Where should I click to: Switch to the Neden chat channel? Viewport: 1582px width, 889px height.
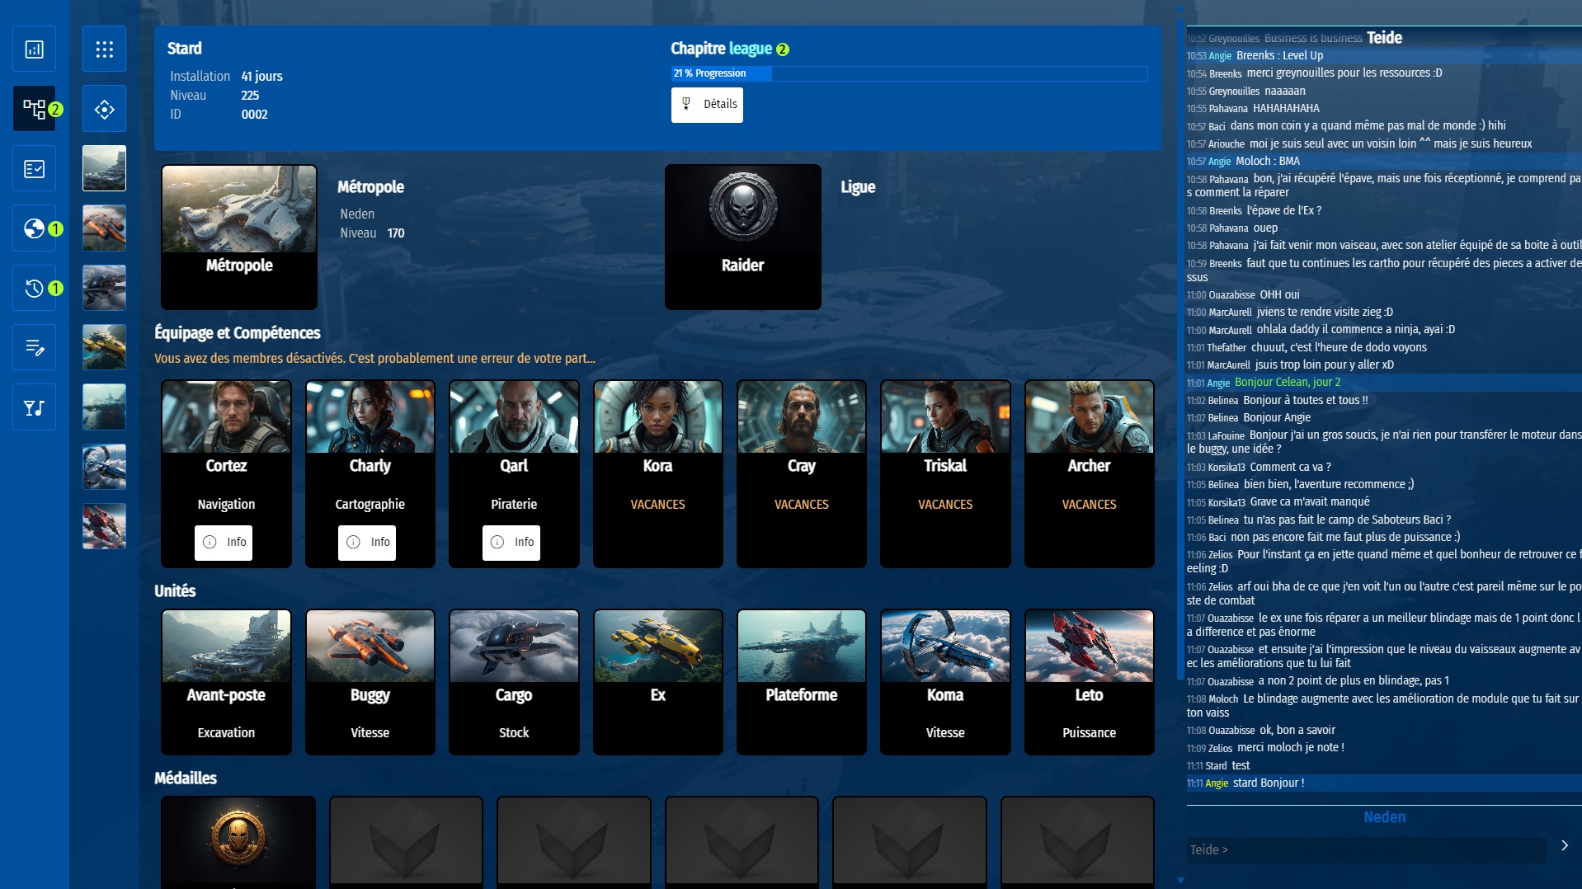pyautogui.click(x=1384, y=817)
